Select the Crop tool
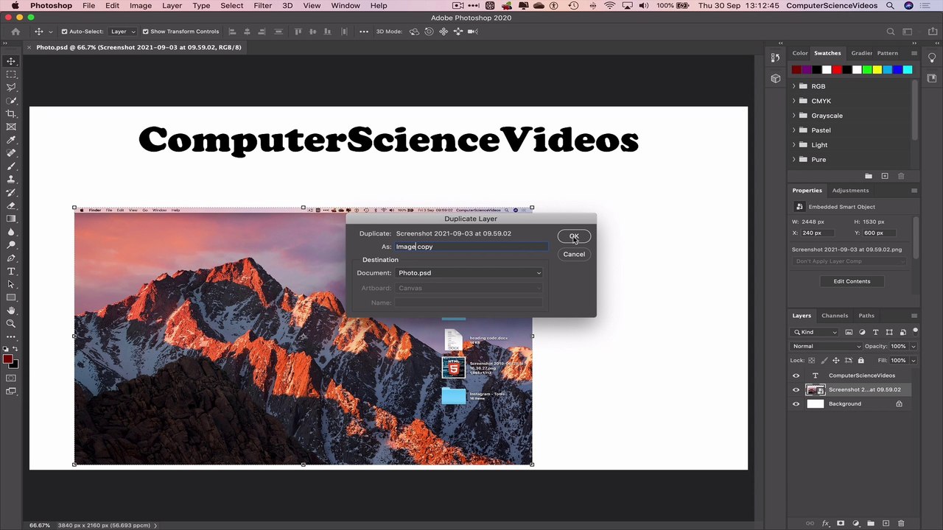 (x=11, y=114)
